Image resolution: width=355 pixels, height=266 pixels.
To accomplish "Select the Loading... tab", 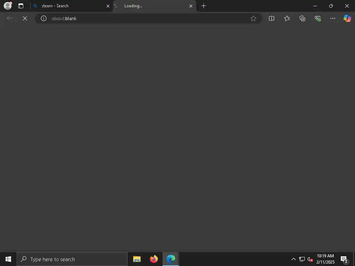I will [155, 6].
